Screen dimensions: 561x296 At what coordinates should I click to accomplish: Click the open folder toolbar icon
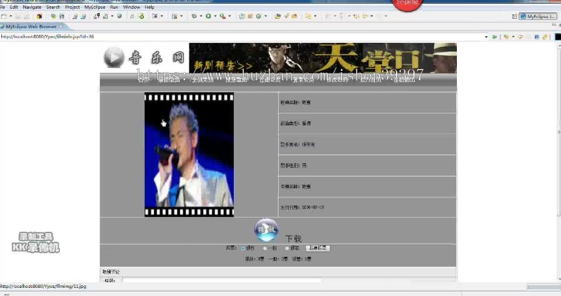coord(277,16)
